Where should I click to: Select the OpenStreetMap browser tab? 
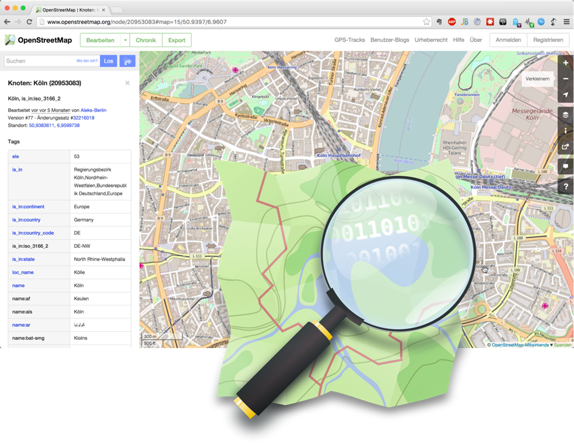pos(69,10)
